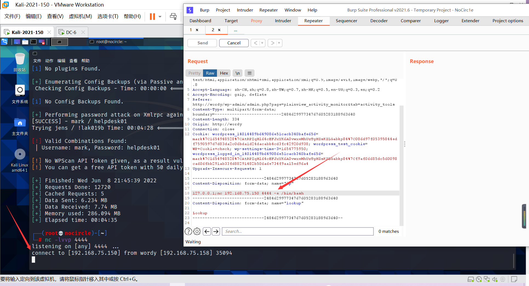Go to previous request with back arrow
Image resolution: width=529 pixels, height=286 pixels.
click(256, 43)
